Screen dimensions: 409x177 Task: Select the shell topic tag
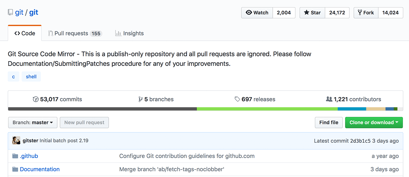(x=31, y=76)
